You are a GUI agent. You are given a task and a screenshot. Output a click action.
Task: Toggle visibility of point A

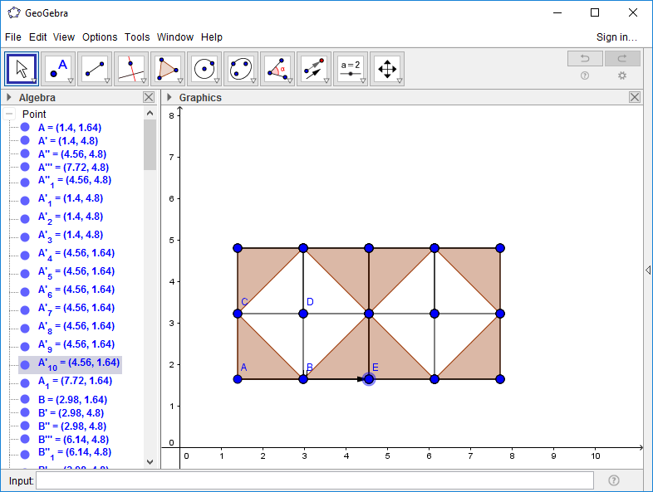coord(25,128)
